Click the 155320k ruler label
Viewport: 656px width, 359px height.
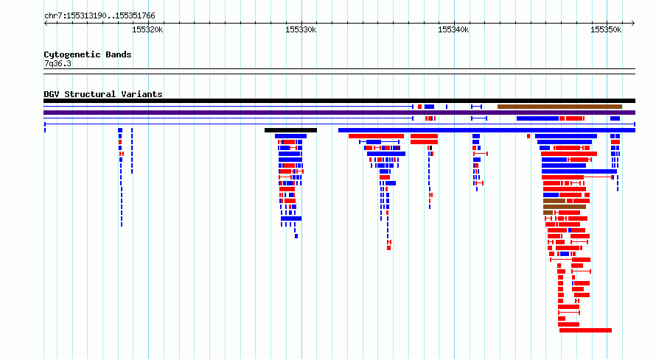pos(147,29)
